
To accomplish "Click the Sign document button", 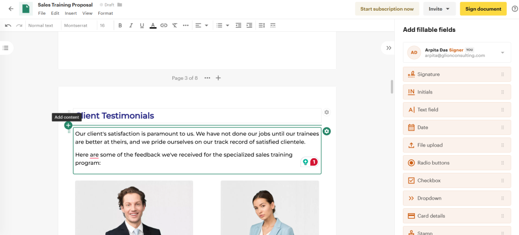I will click(x=483, y=9).
